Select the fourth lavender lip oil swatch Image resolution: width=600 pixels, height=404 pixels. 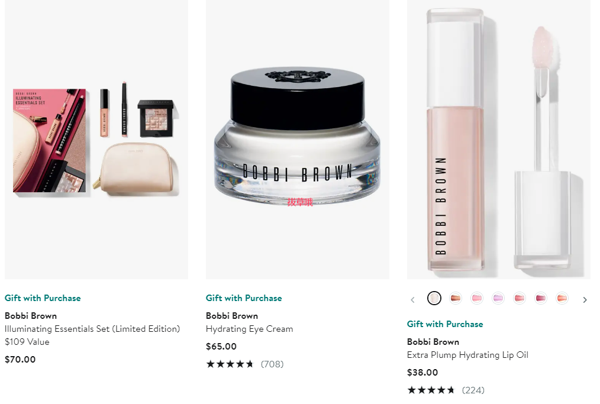(498, 298)
